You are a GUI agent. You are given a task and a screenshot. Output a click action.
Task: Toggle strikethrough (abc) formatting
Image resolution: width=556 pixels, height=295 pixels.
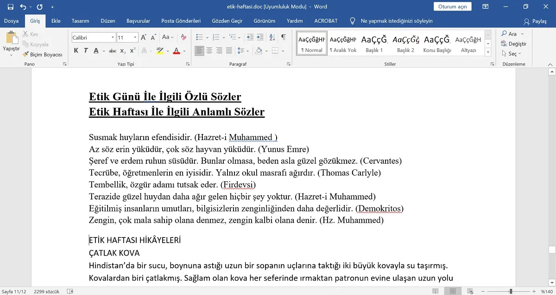[113, 51]
